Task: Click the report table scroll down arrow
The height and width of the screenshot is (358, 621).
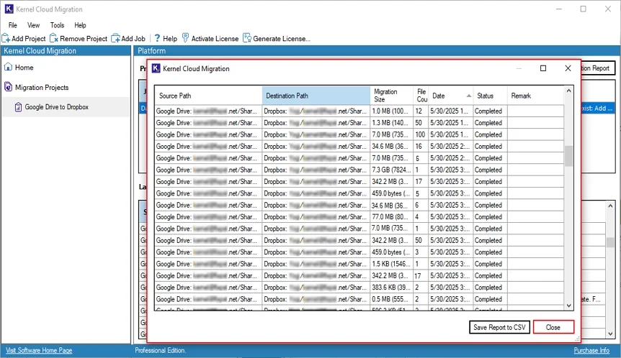Action: pyautogui.click(x=568, y=306)
